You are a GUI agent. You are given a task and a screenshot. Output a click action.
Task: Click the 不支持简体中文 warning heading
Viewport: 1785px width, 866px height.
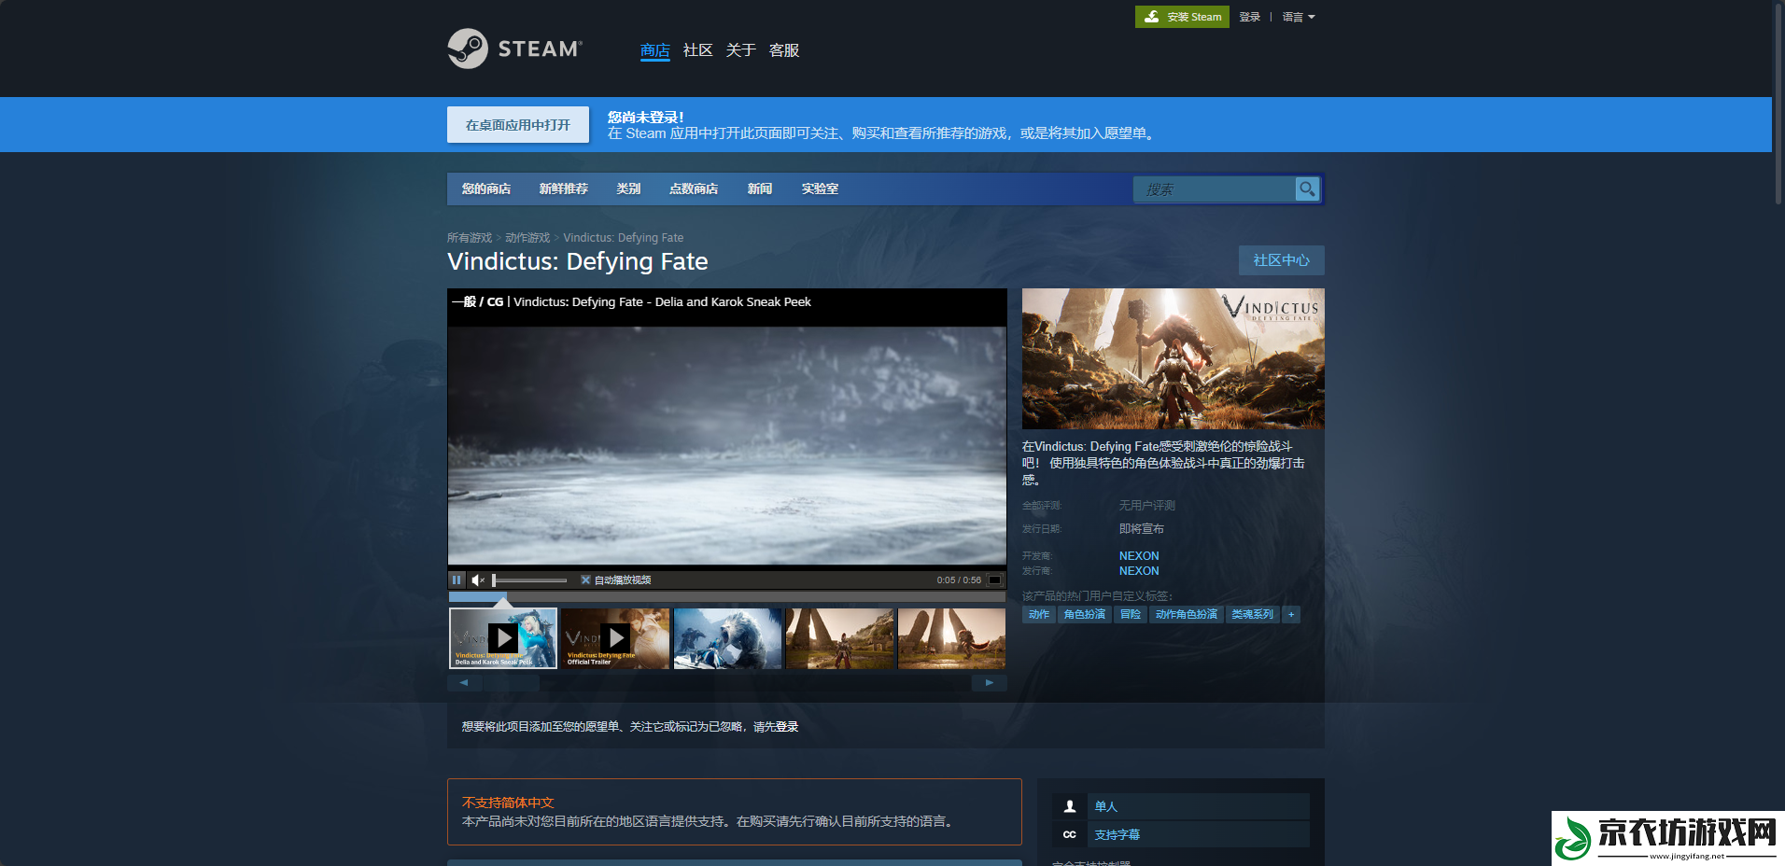[x=508, y=803]
